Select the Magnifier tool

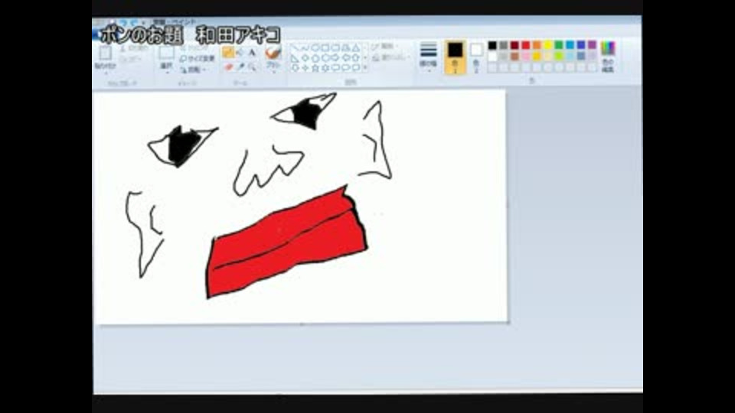[x=253, y=67]
